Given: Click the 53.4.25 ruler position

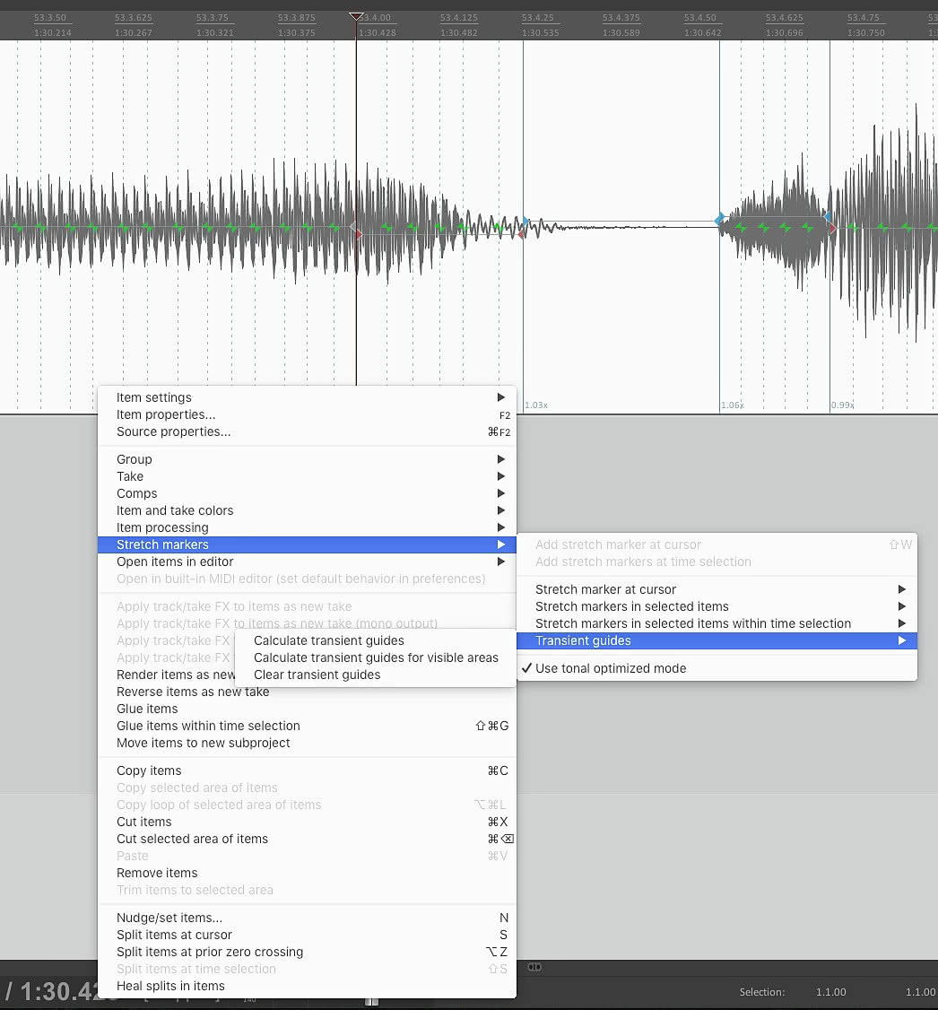Looking at the screenshot, I should (537, 18).
